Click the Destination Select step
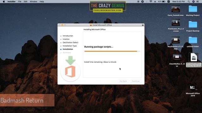Viewport: 202px width, 113px height. pos(70,42)
